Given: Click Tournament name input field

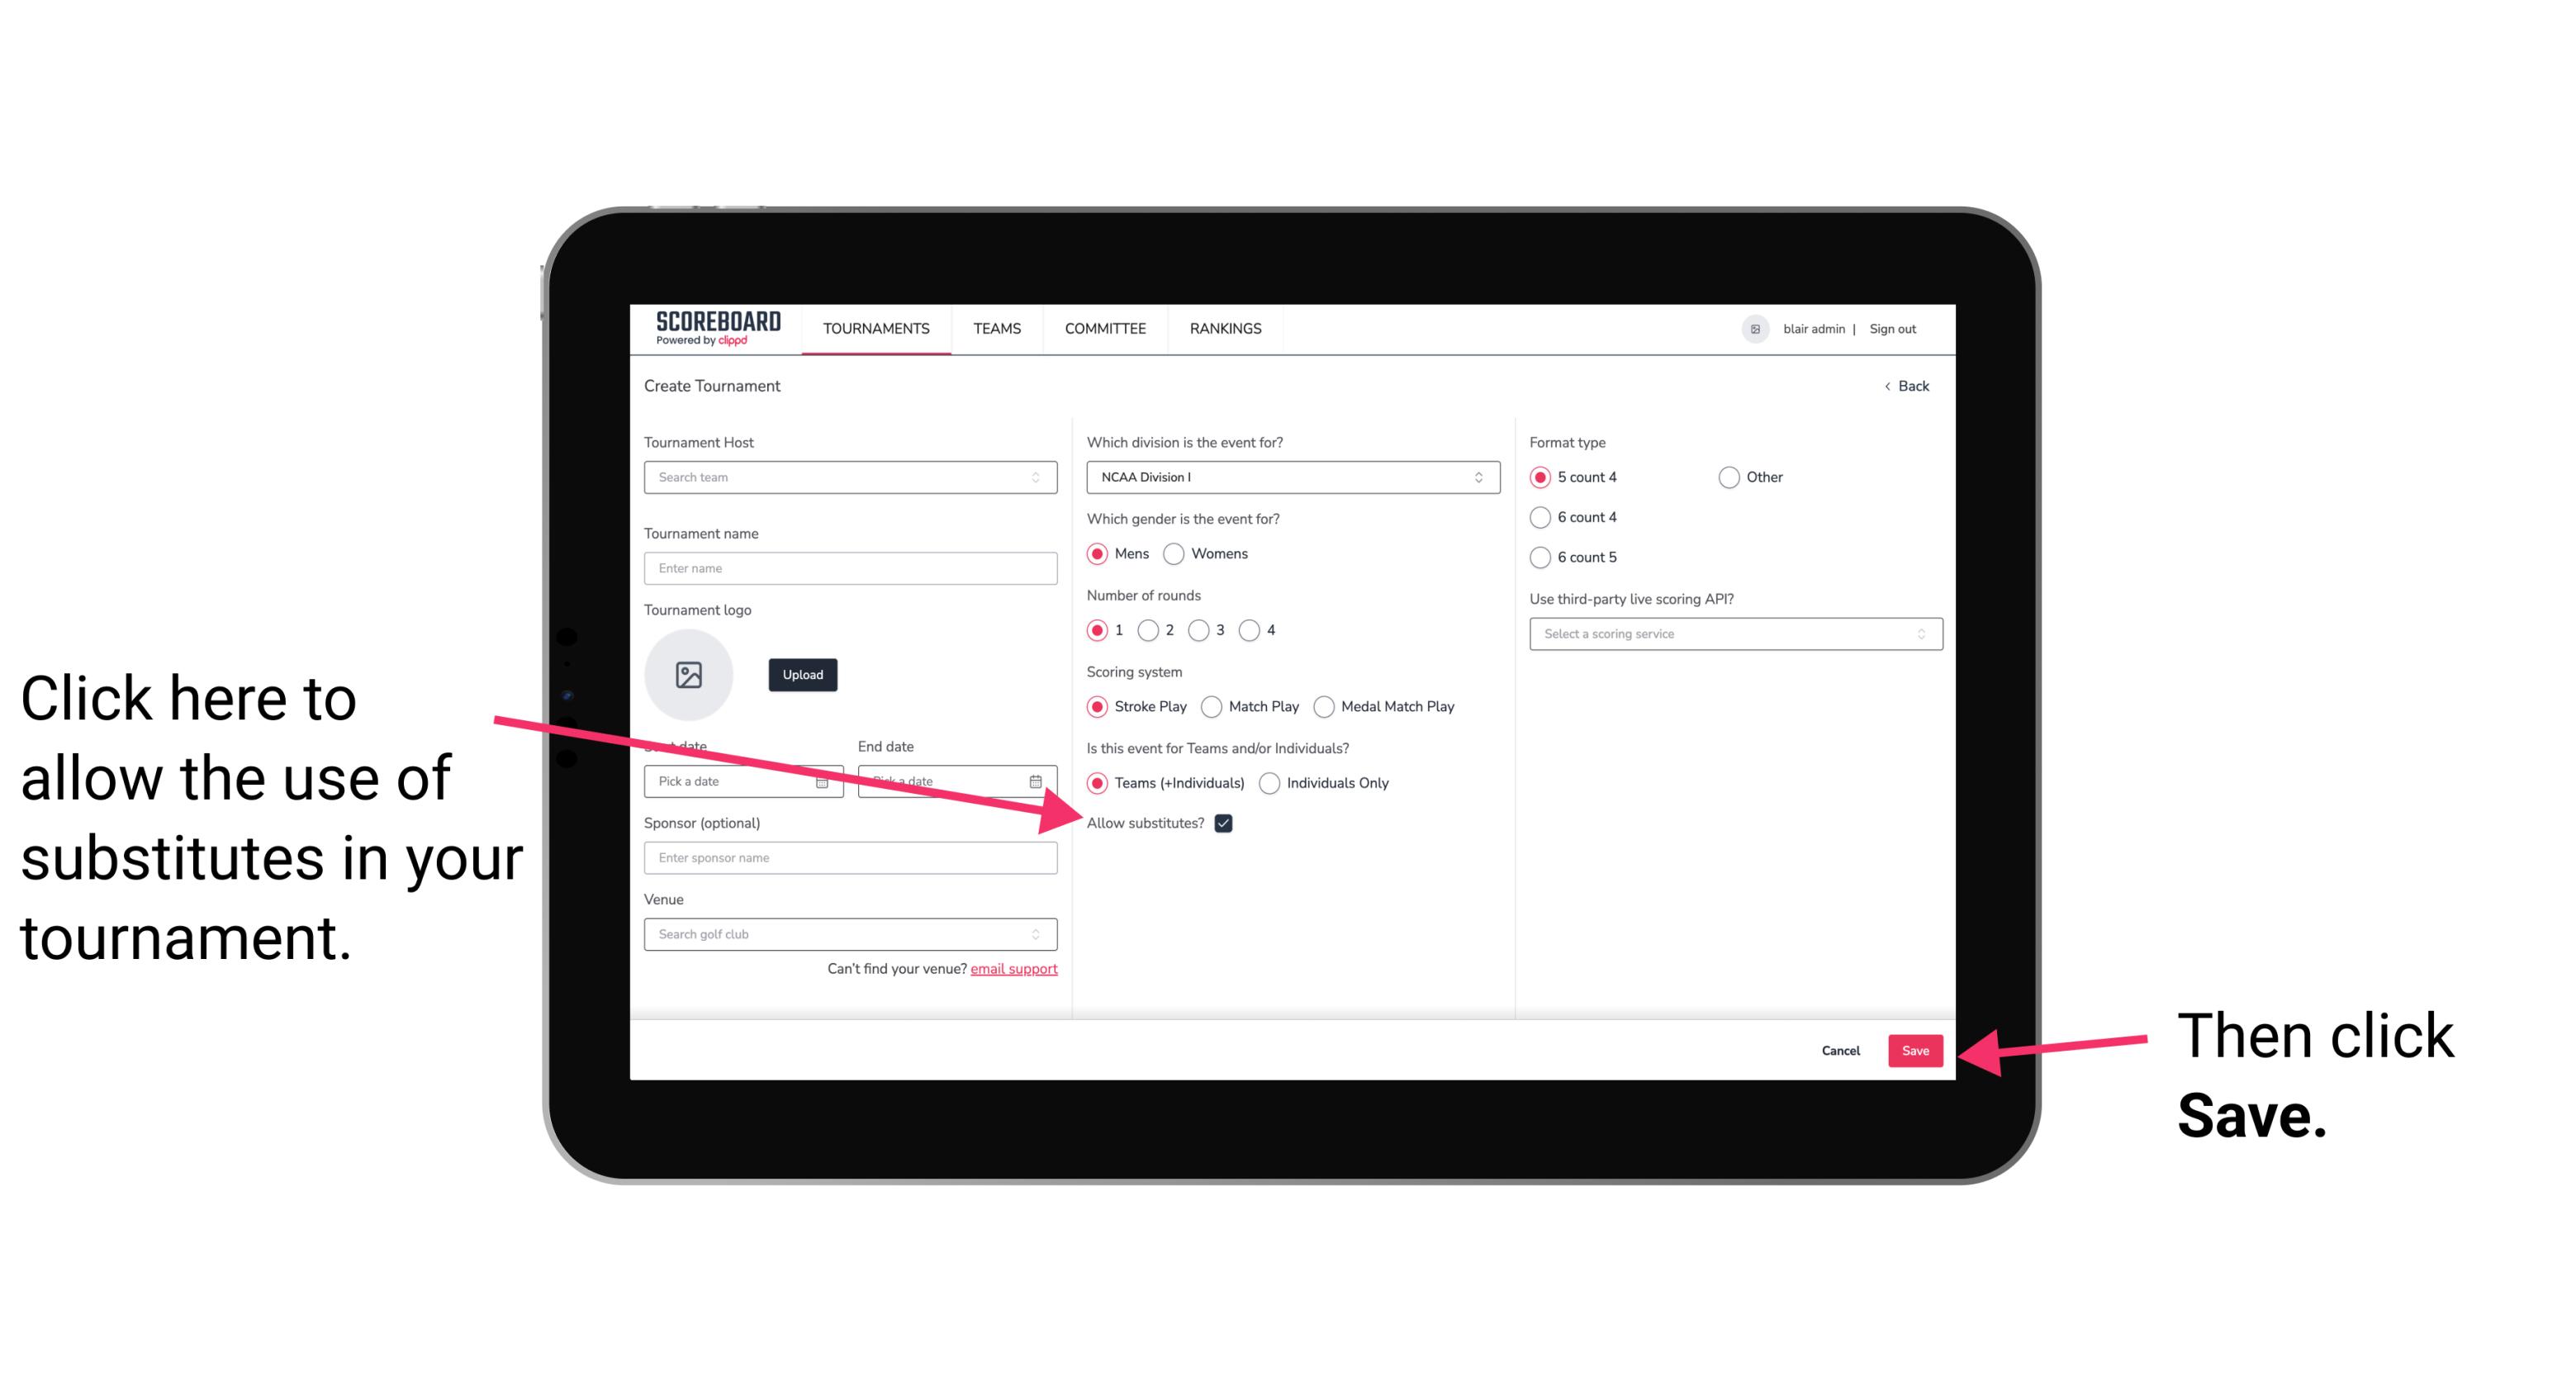Looking at the screenshot, I should coord(852,568).
